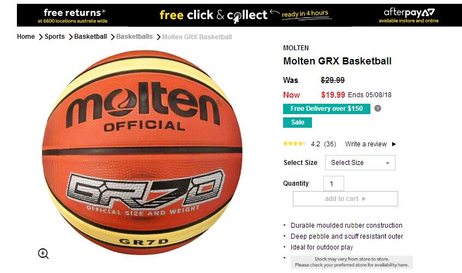Click the add to cart button
The width and height of the screenshot is (462, 273).
(x=345, y=199)
